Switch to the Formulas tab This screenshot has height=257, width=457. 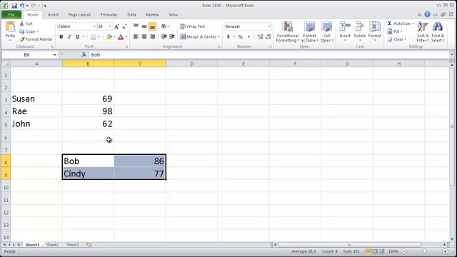109,14
